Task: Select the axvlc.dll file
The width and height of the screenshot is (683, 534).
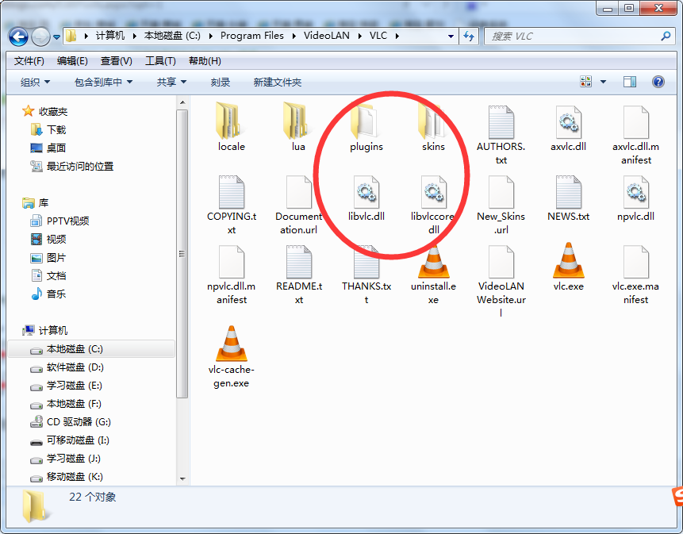Action: (x=568, y=128)
